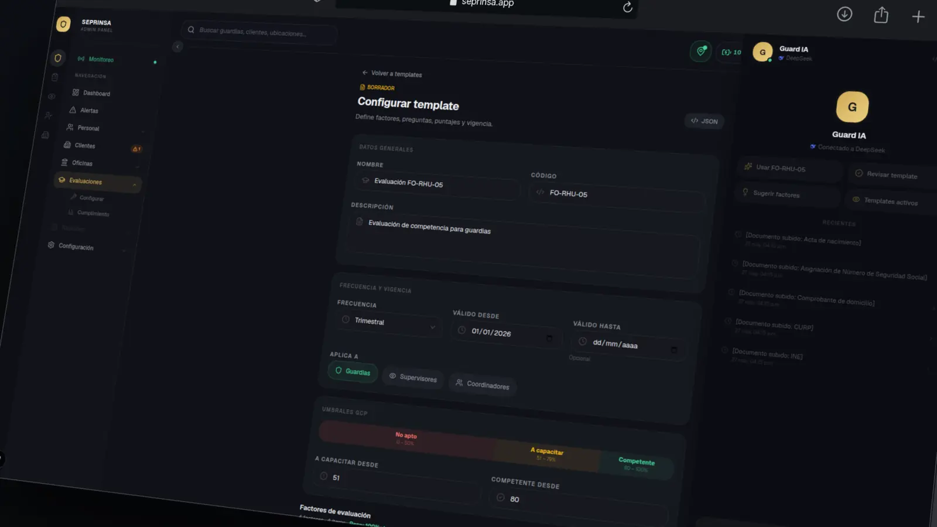
Task: Open browser downloads
Action: [x=844, y=14]
